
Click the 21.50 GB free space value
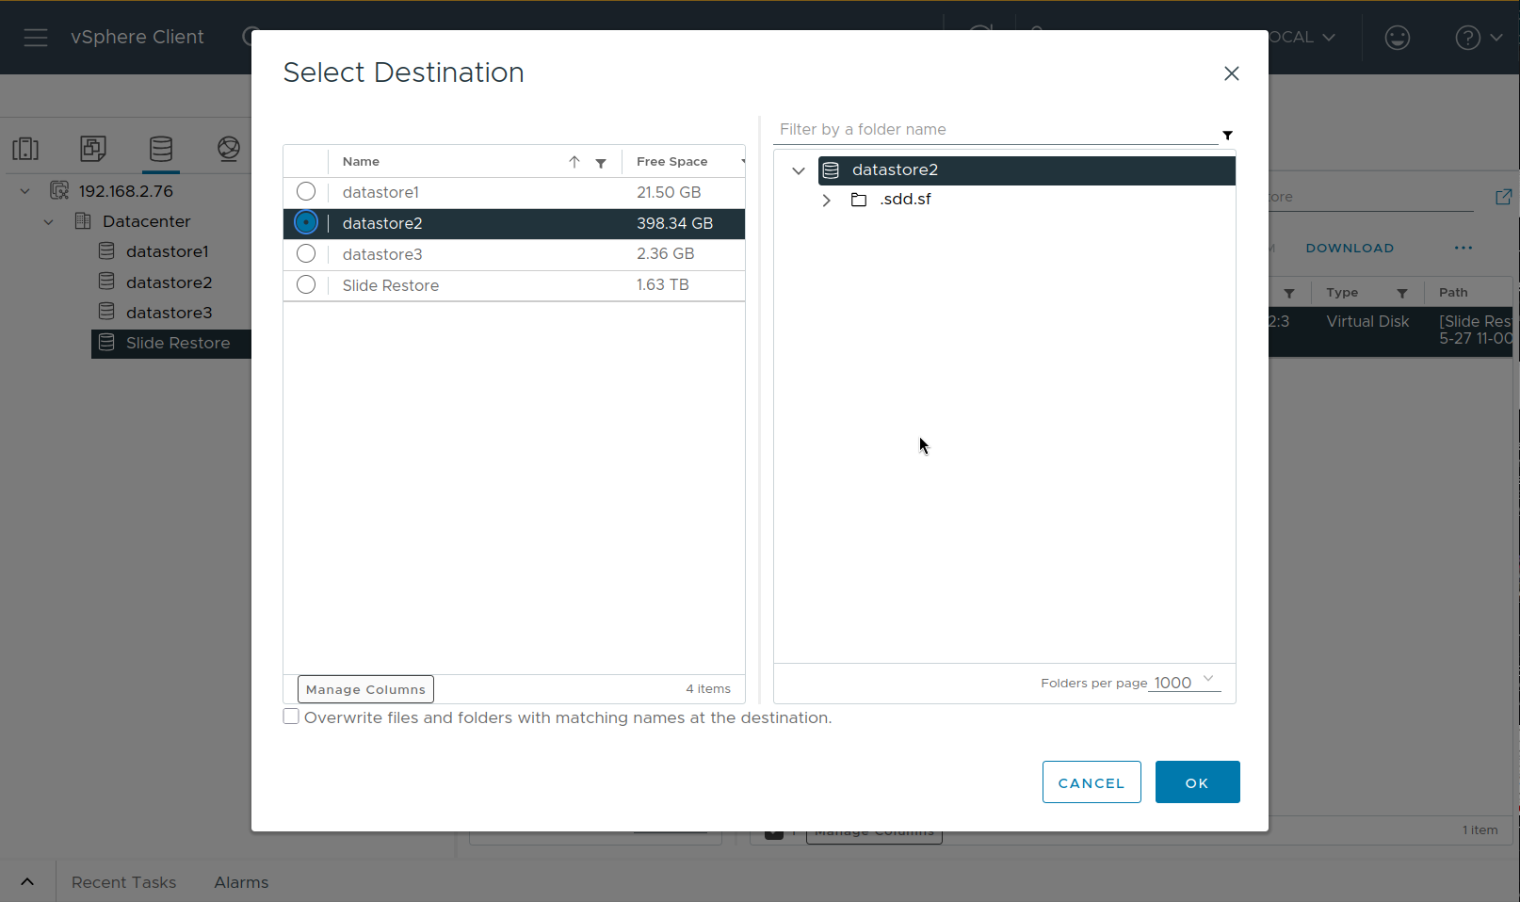click(669, 192)
